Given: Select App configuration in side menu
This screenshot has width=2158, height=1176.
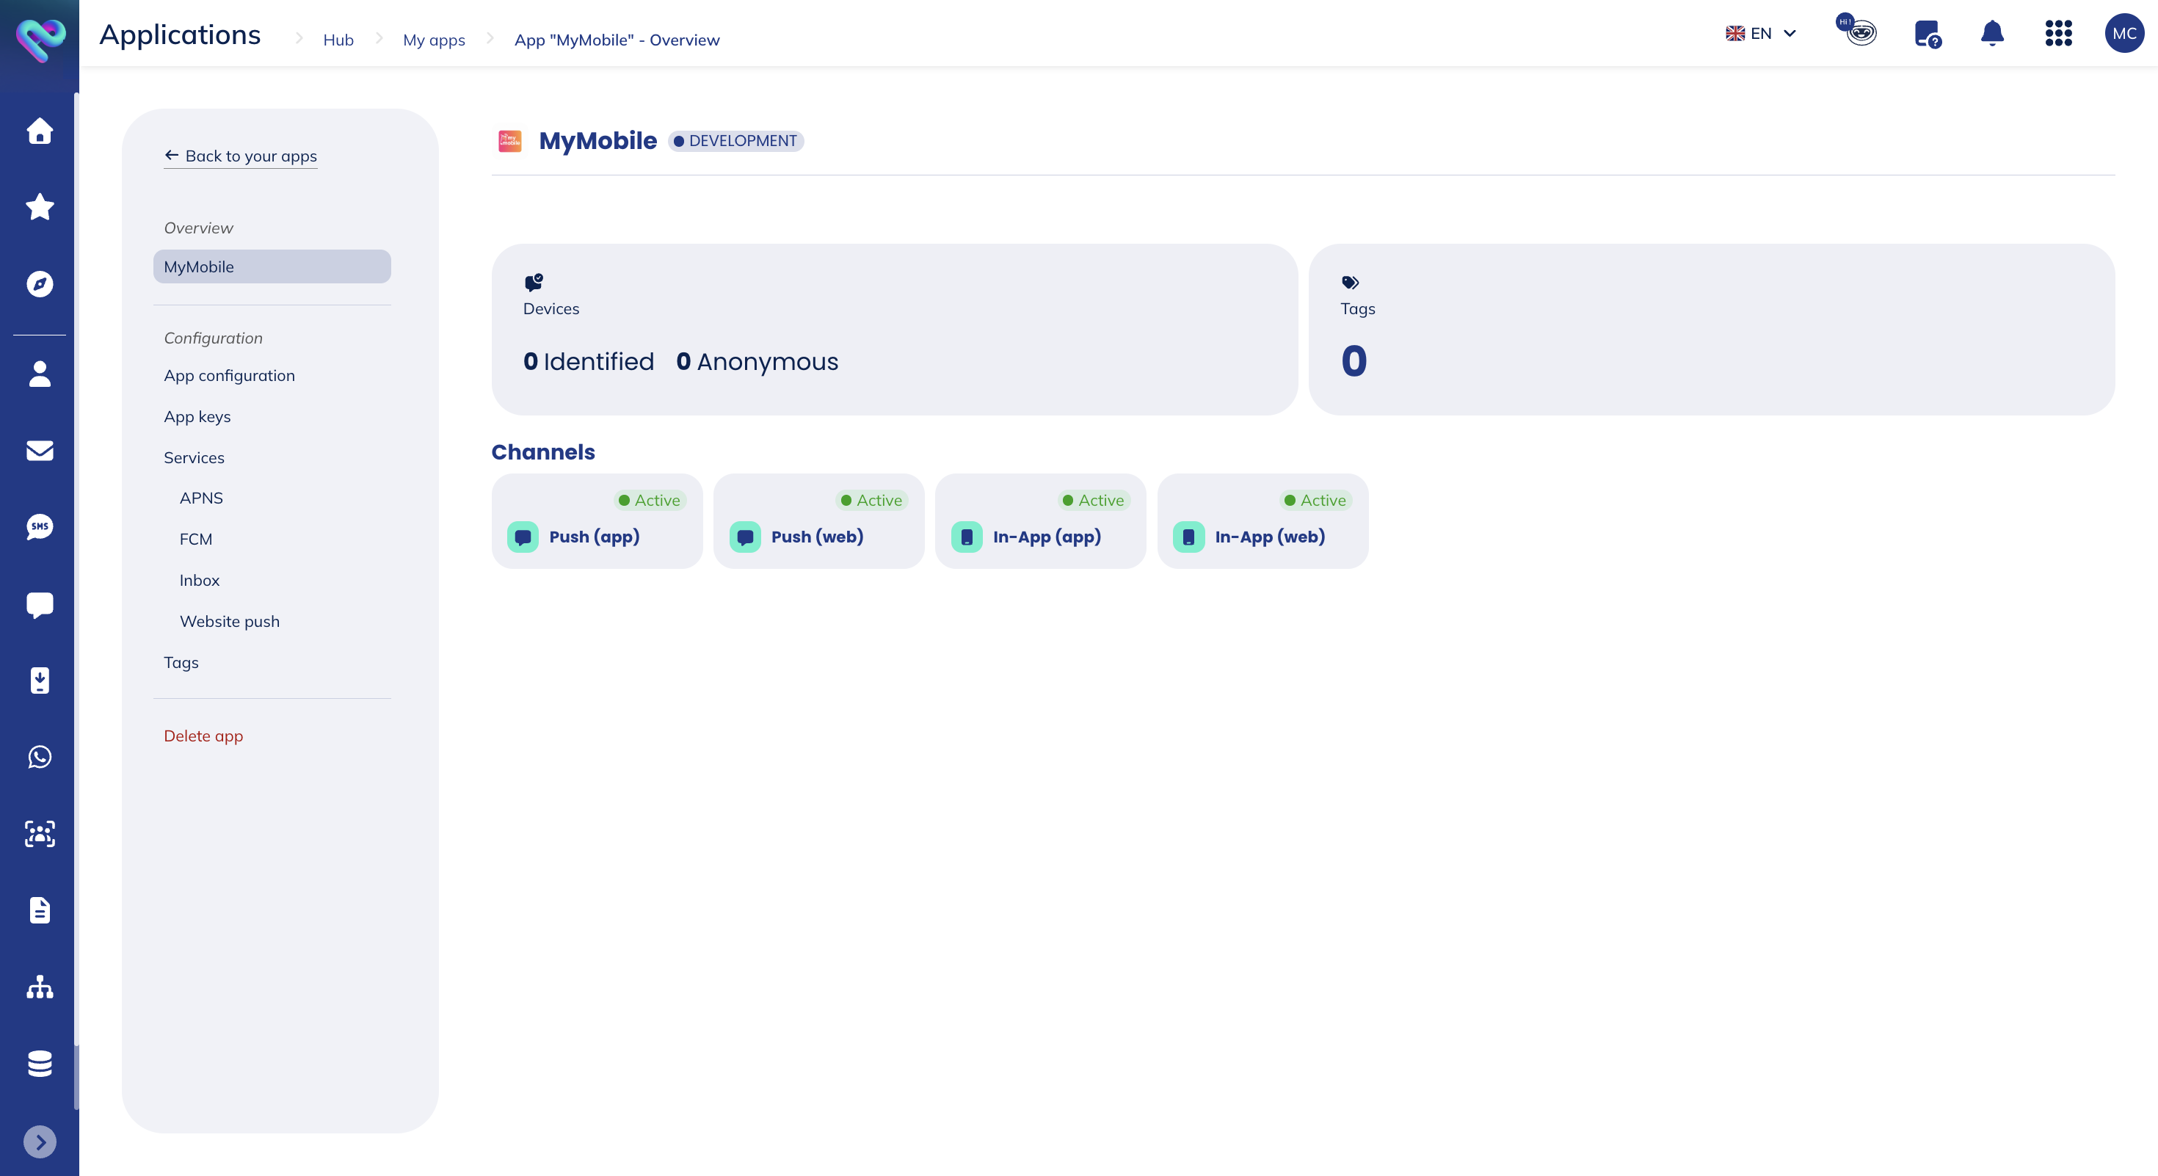Looking at the screenshot, I should point(229,375).
